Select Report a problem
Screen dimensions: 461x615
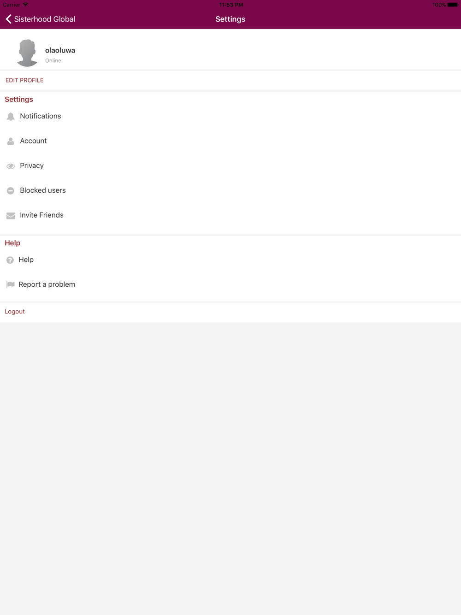tap(230, 284)
